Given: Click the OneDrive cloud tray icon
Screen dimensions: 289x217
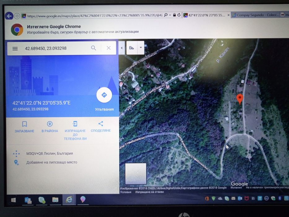Looking at the screenshot, I should [x=220, y=198].
